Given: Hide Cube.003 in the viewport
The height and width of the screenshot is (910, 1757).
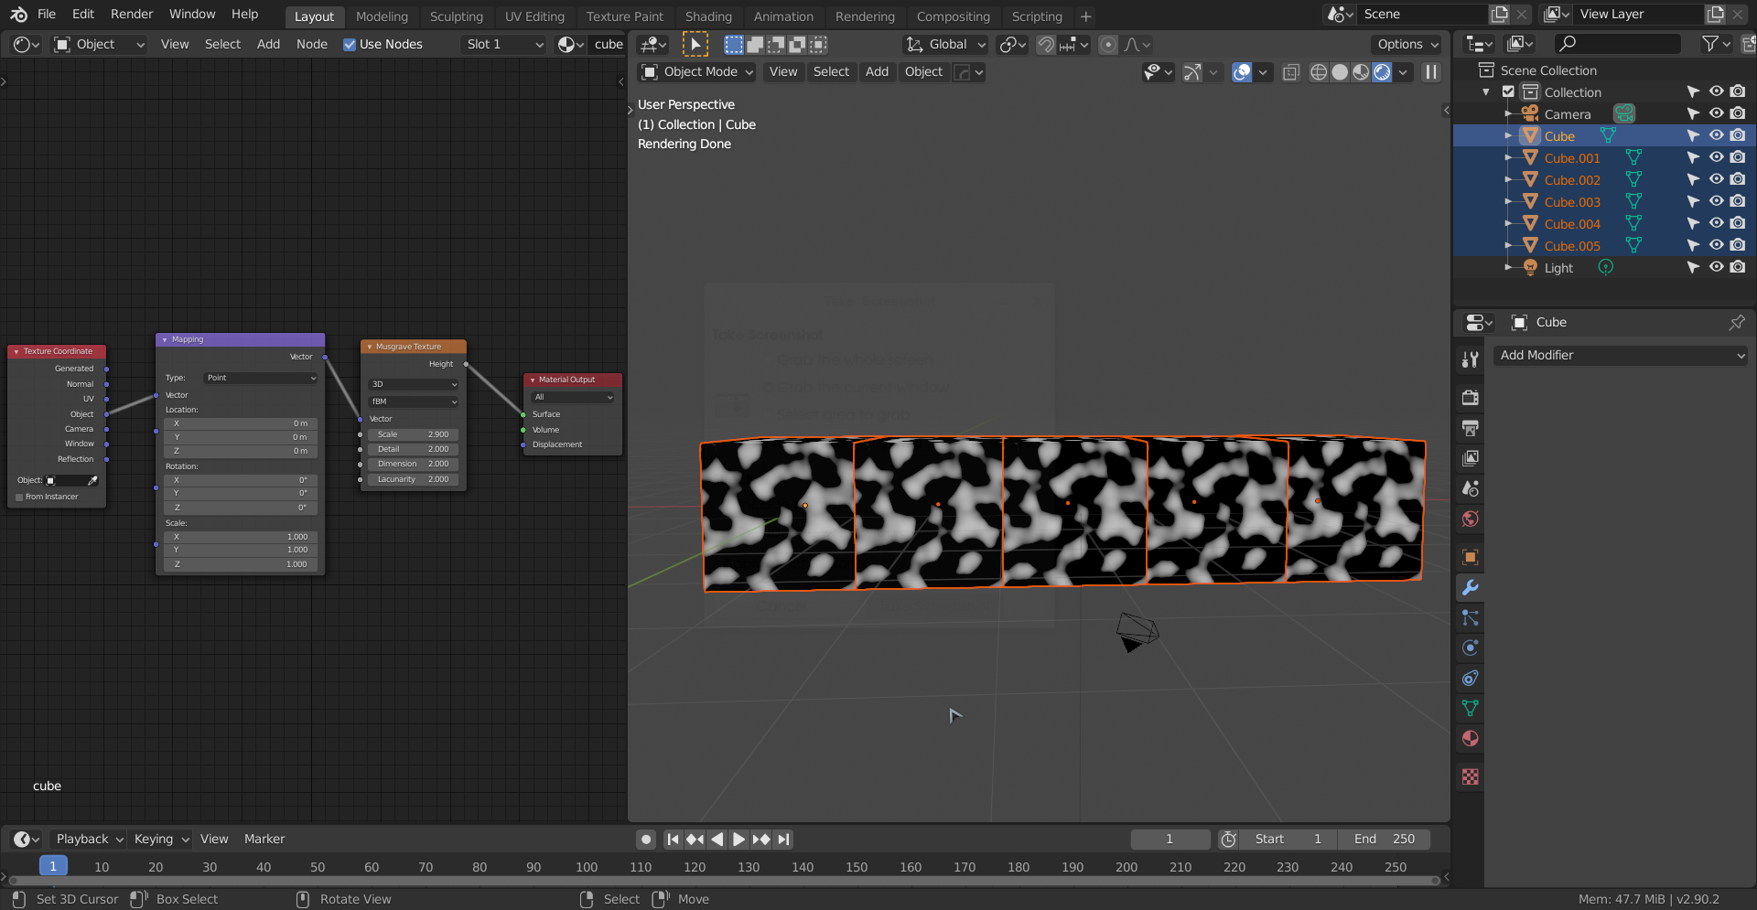Looking at the screenshot, I should [x=1716, y=202].
